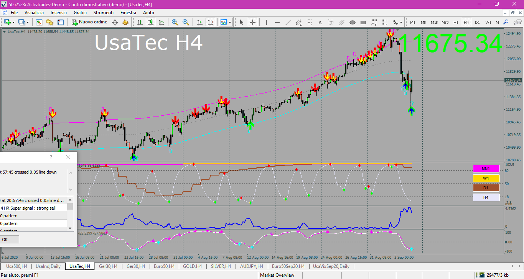The width and height of the screenshot is (524, 279).
Task: Open the Inserisci menu
Action: pyautogui.click(x=59, y=13)
